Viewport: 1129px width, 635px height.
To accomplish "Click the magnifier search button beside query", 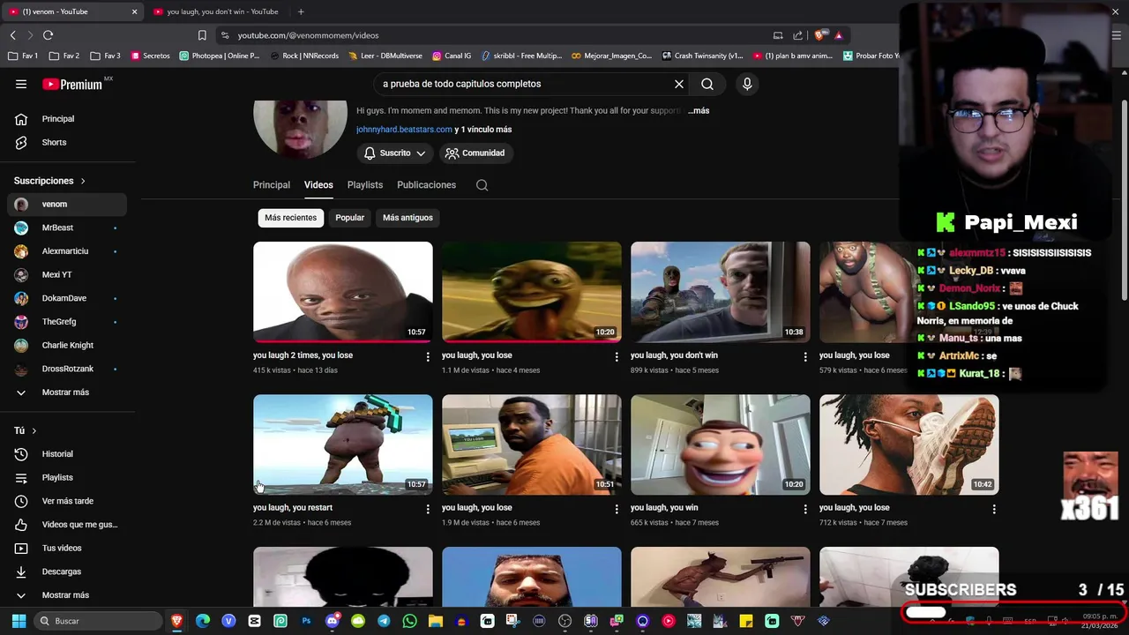I will [707, 84].
